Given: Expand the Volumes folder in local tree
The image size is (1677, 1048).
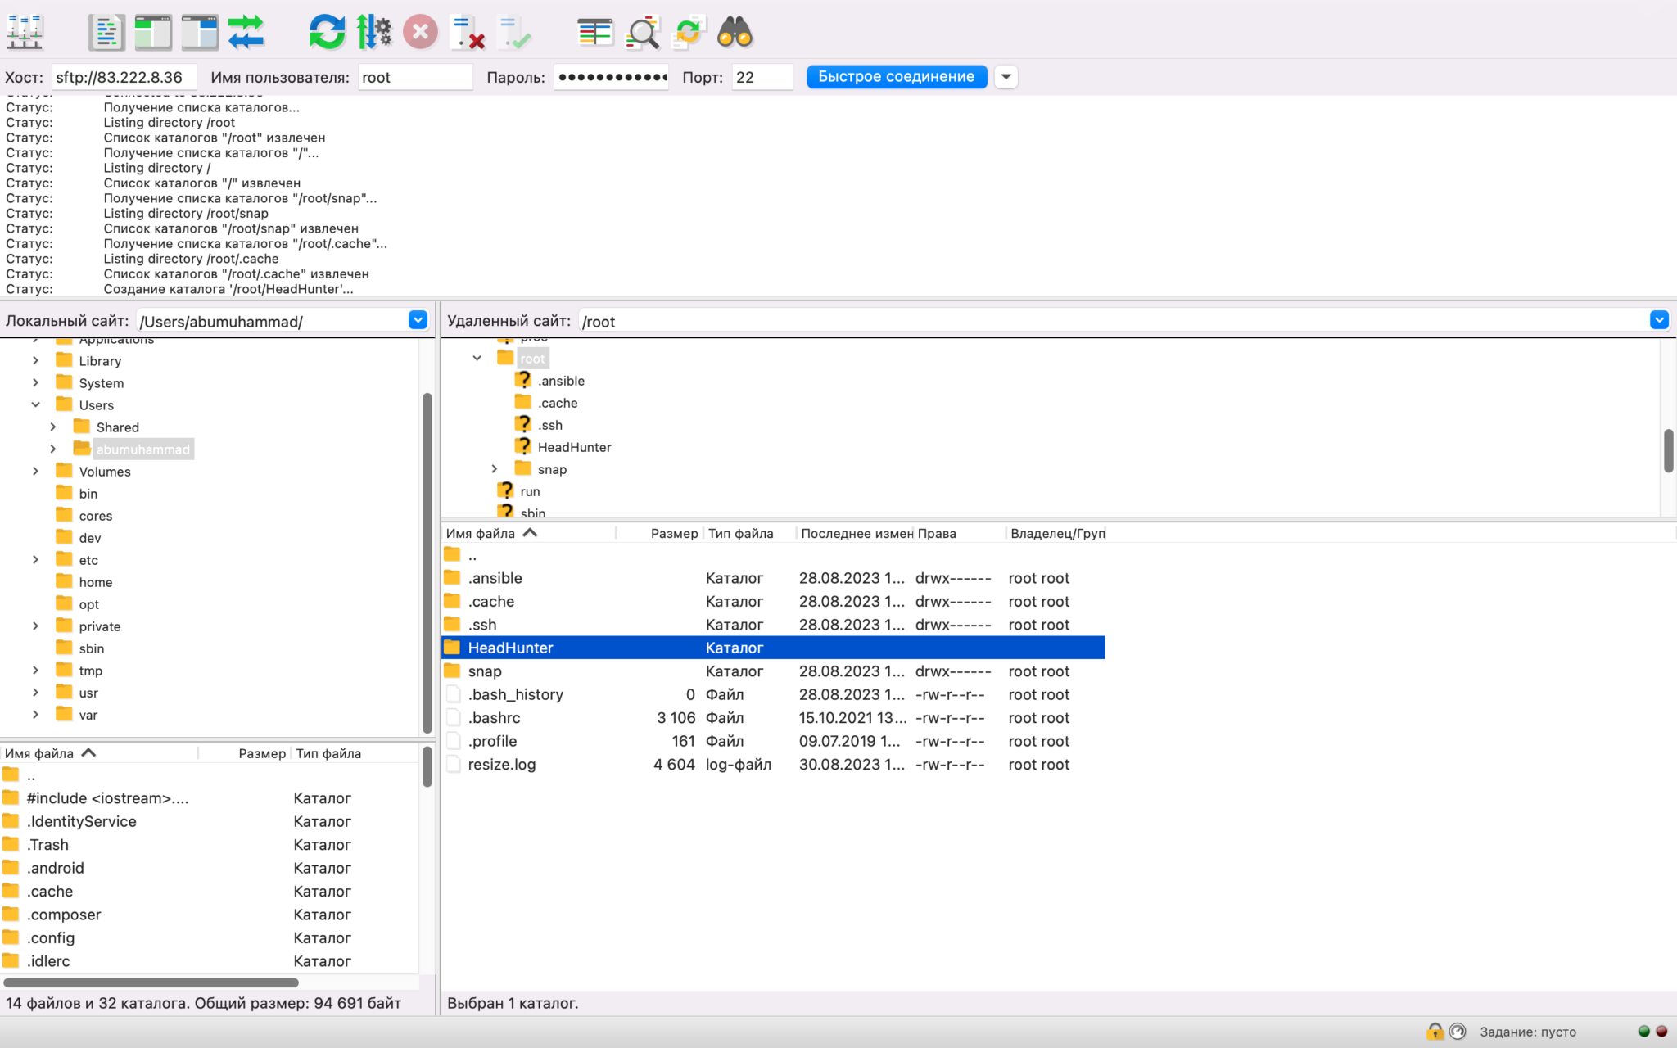Looking at the screenshot, I should point(36,471).
